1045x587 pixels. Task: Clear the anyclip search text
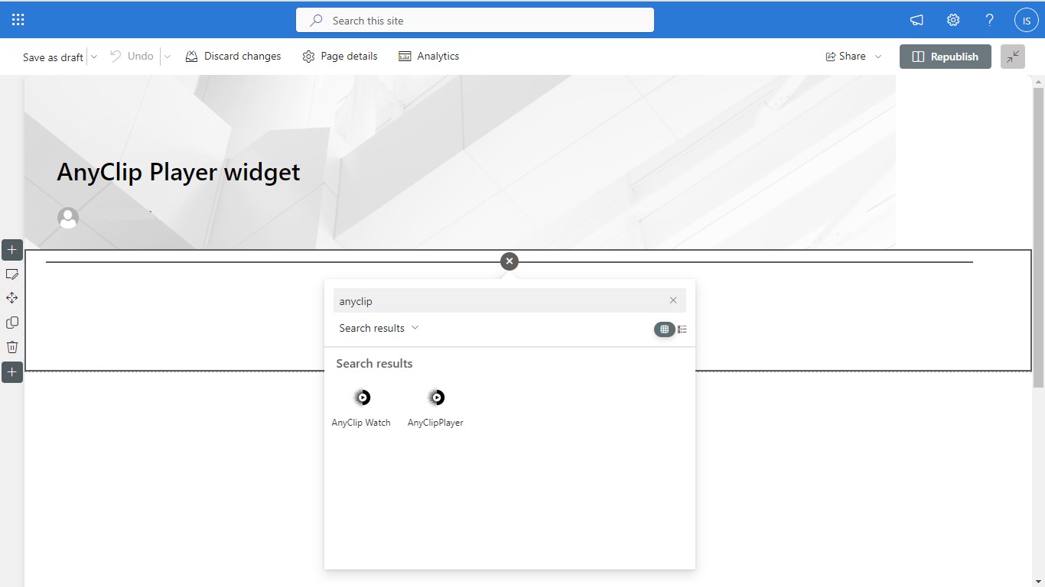click(x=673, y=300)
